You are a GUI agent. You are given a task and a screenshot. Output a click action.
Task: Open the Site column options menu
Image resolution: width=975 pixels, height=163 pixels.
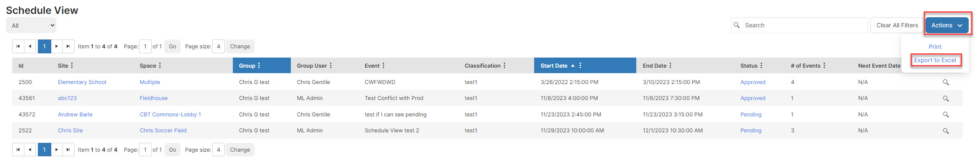click(x=72, y=66)
